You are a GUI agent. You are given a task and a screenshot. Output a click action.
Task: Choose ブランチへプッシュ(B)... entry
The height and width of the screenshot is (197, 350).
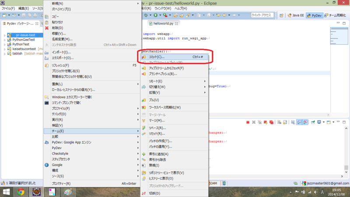[174, 74]
